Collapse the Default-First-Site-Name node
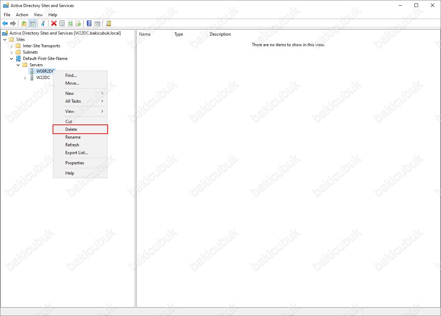441x316 pixels. (12, 59)
